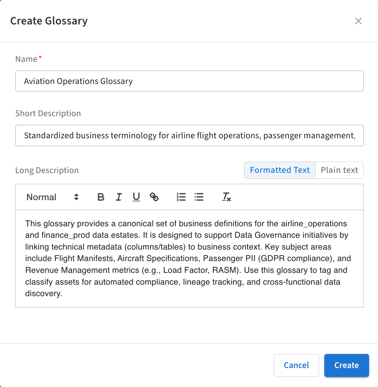Screen dimensions: 378x387
Task: Start a numbered list
Action: [x=181, y=197]
